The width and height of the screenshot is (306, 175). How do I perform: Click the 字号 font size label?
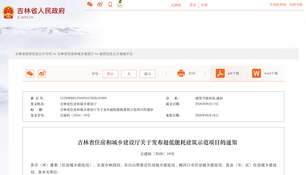point(96,74)
